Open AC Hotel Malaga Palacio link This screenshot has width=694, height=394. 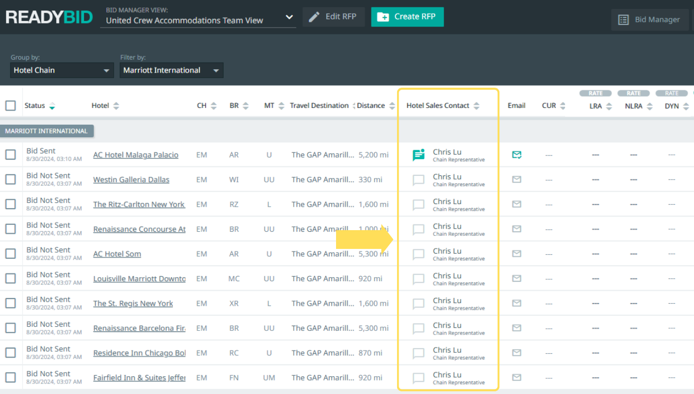tap(136, 155)
